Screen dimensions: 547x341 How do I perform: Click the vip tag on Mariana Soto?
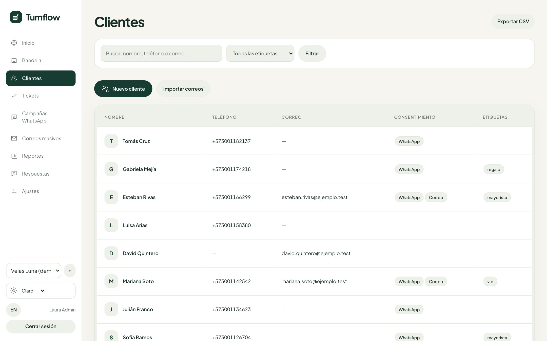pyautogui.click(x=490, y=282)
